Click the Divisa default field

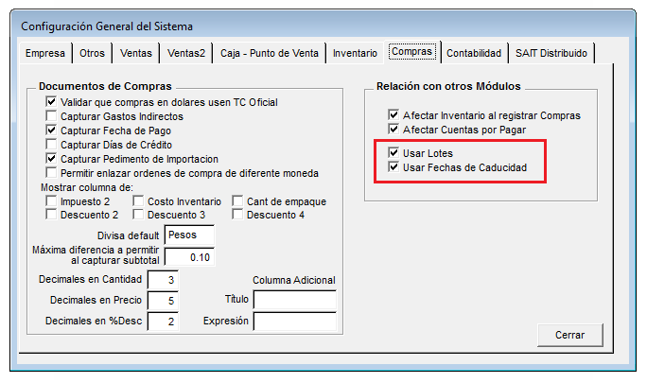pos(189,235)
